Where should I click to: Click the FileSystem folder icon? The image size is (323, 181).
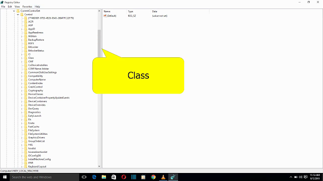26,130
